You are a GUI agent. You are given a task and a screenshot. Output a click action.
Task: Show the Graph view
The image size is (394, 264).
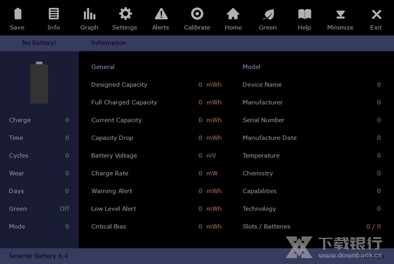pyautogui.click(x=89, y=14)
